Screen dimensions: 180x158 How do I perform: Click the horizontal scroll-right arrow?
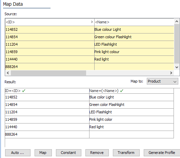[x=171, y=73]
